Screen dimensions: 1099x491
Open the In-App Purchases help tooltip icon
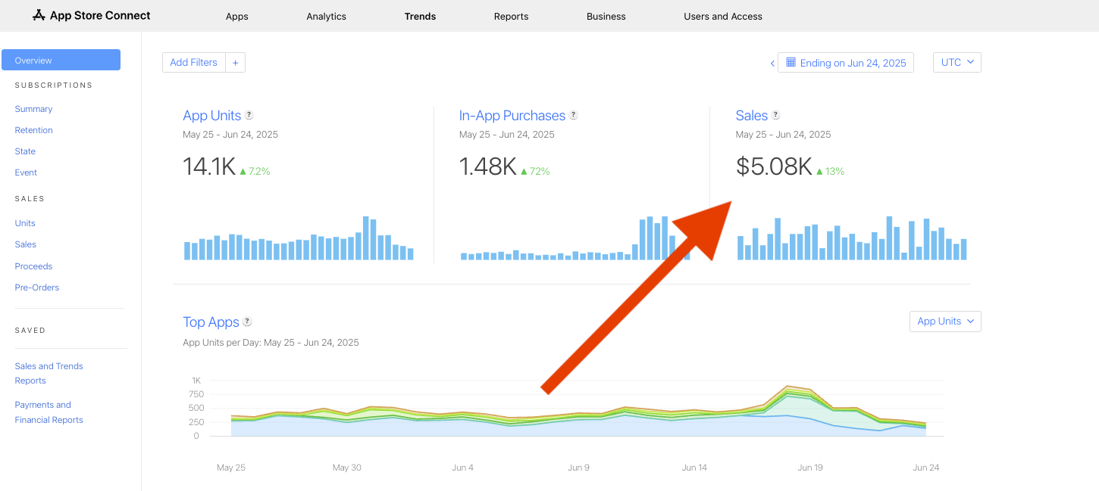point(574,115)
